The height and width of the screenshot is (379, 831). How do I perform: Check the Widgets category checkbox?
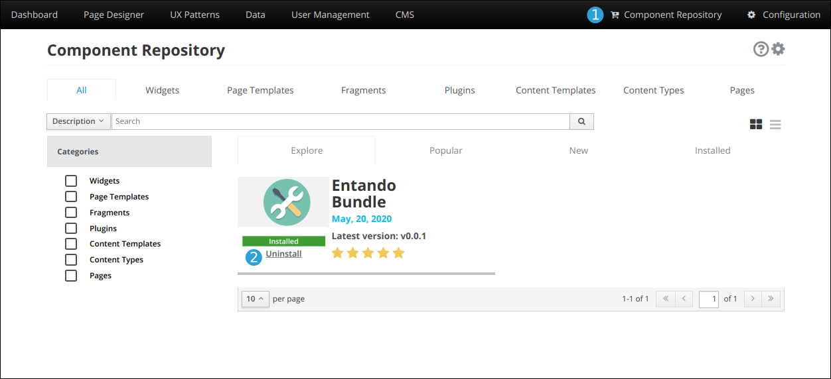[71, 181]
